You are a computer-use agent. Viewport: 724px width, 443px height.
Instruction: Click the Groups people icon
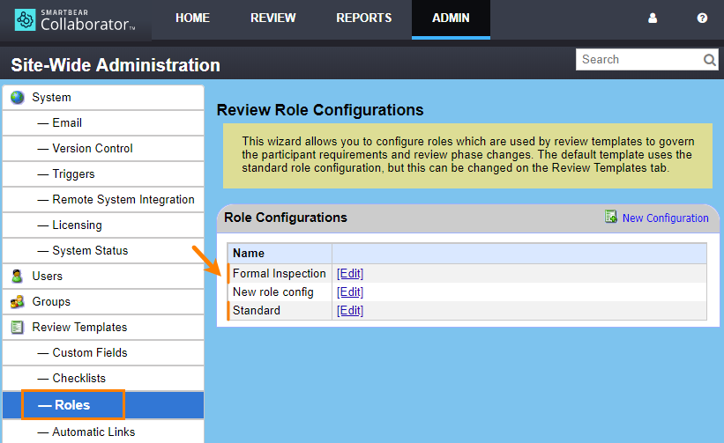18,302
